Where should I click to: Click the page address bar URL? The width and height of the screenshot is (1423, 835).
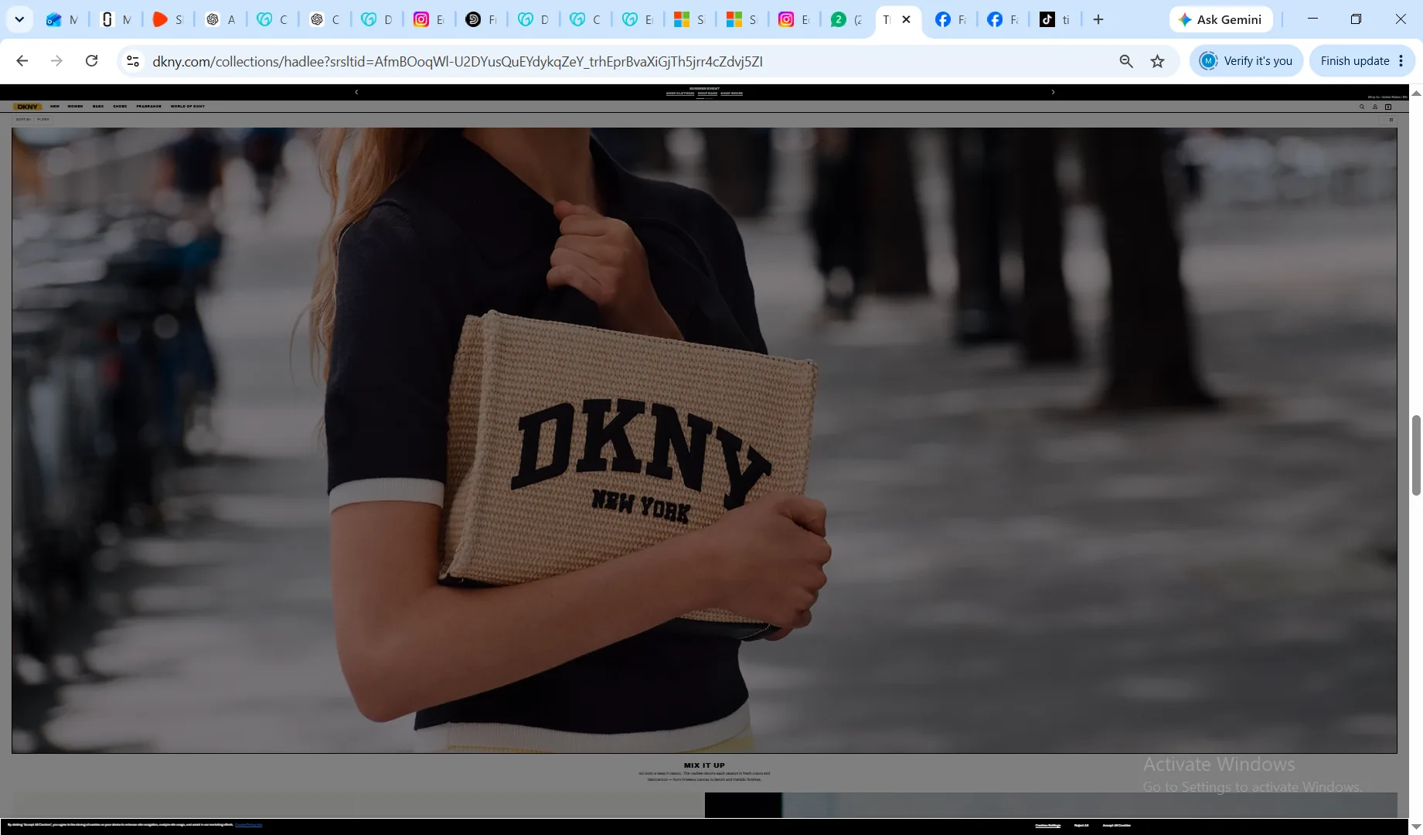458,61
